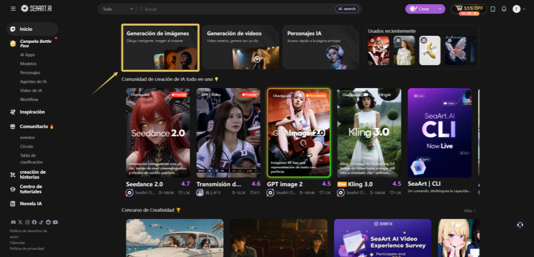This screenshot has height=257, width=534.
Task: Open the 55% OFF VIP offer
Action: point(469,9)
